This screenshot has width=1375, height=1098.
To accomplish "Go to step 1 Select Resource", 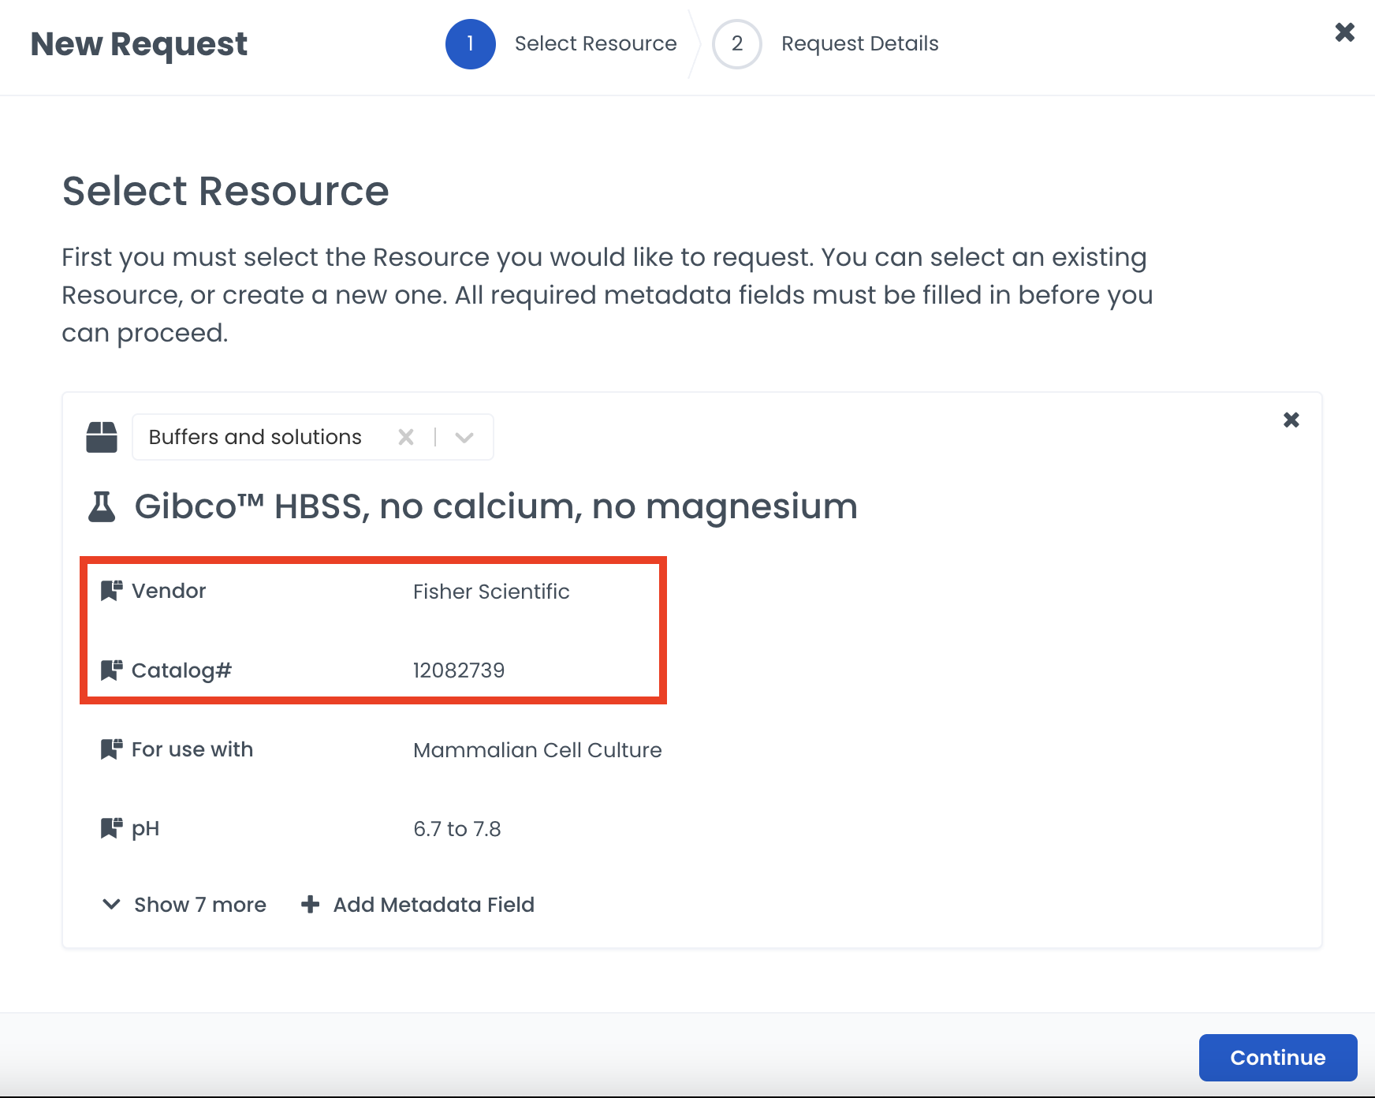I will coord(471,44).
